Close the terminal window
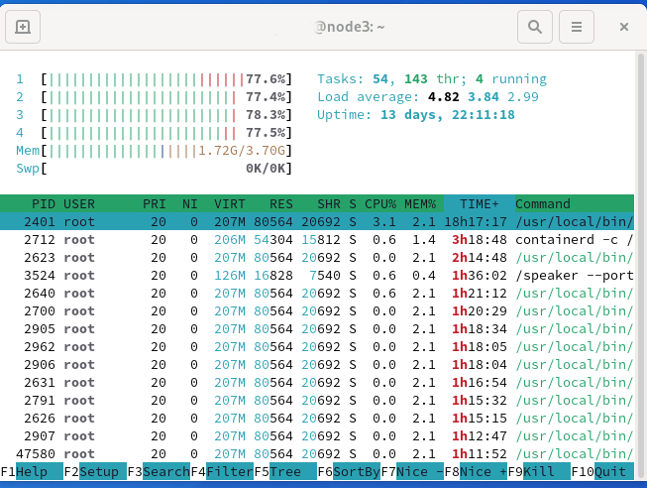The width and height of the screenshot is (647, 488). click(x=624, y=27)
